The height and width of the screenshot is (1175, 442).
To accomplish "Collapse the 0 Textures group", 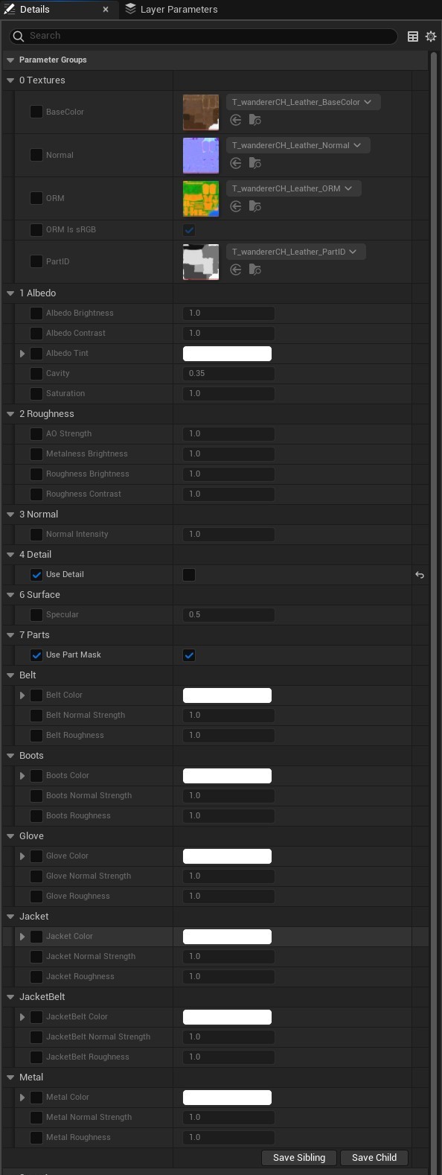I will tap(10, 80).
